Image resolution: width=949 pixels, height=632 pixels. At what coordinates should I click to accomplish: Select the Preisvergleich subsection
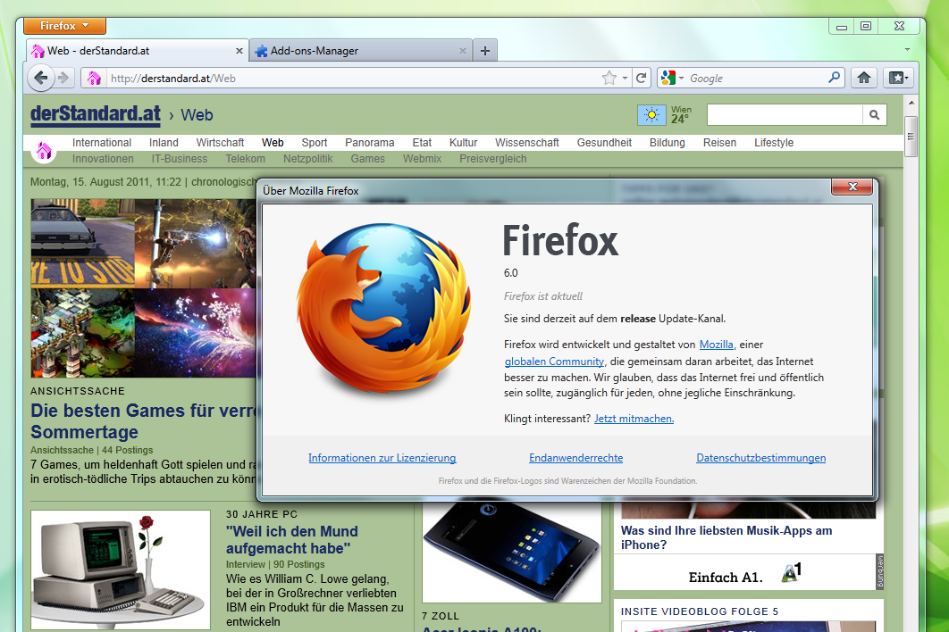click(x=492, y=159)
